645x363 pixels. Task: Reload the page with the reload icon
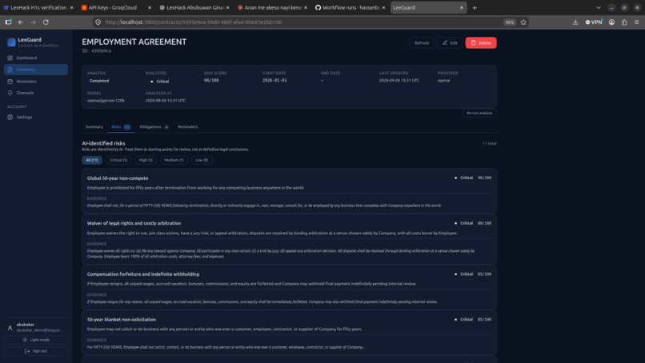(x=46, y=22)
